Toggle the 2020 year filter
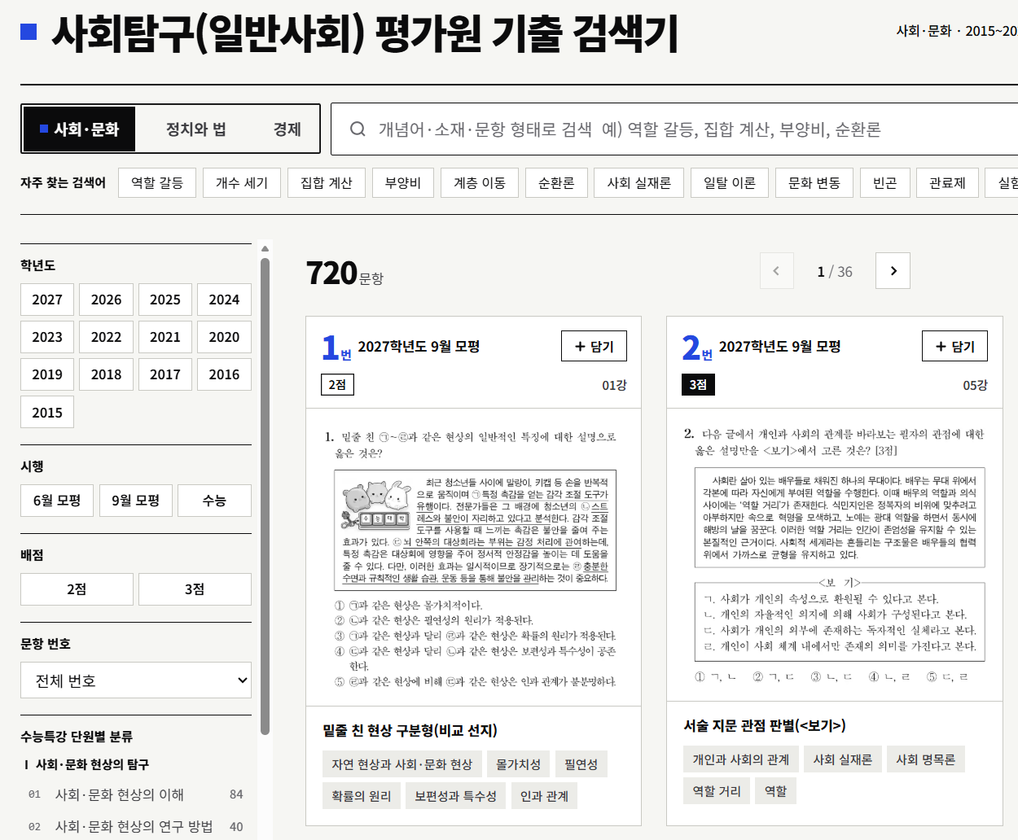This screenshot has width=1018, height=840. pos(224,337)
